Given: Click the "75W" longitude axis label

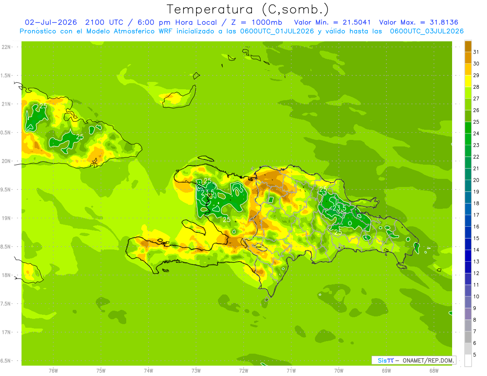Looking at the screenshot, I should 101,371.
